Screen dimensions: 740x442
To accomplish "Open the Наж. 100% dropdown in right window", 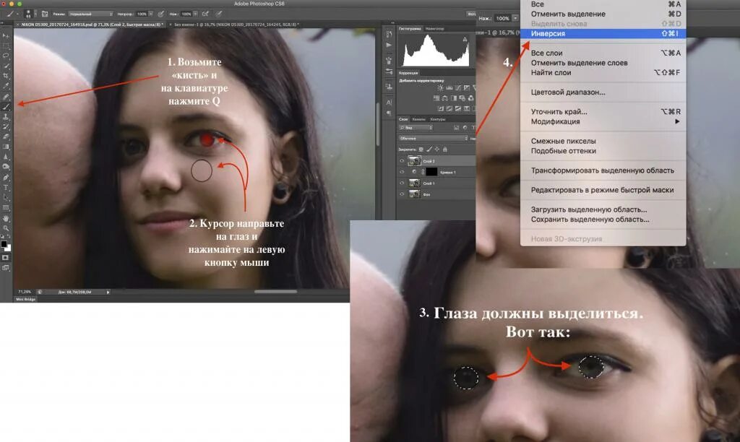I will click(515, 18).
